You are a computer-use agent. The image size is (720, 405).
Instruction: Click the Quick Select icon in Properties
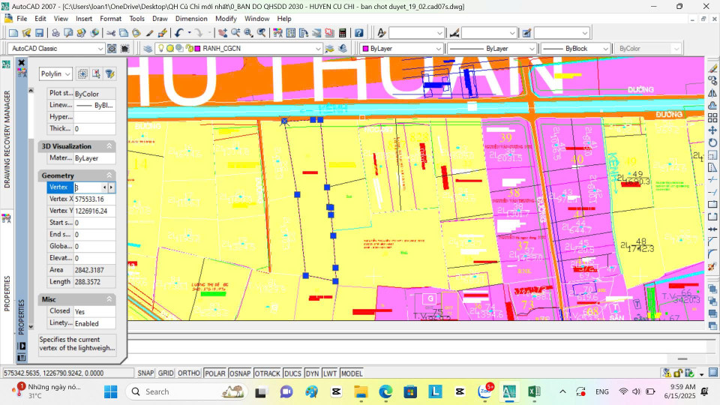tap(109, 74)
